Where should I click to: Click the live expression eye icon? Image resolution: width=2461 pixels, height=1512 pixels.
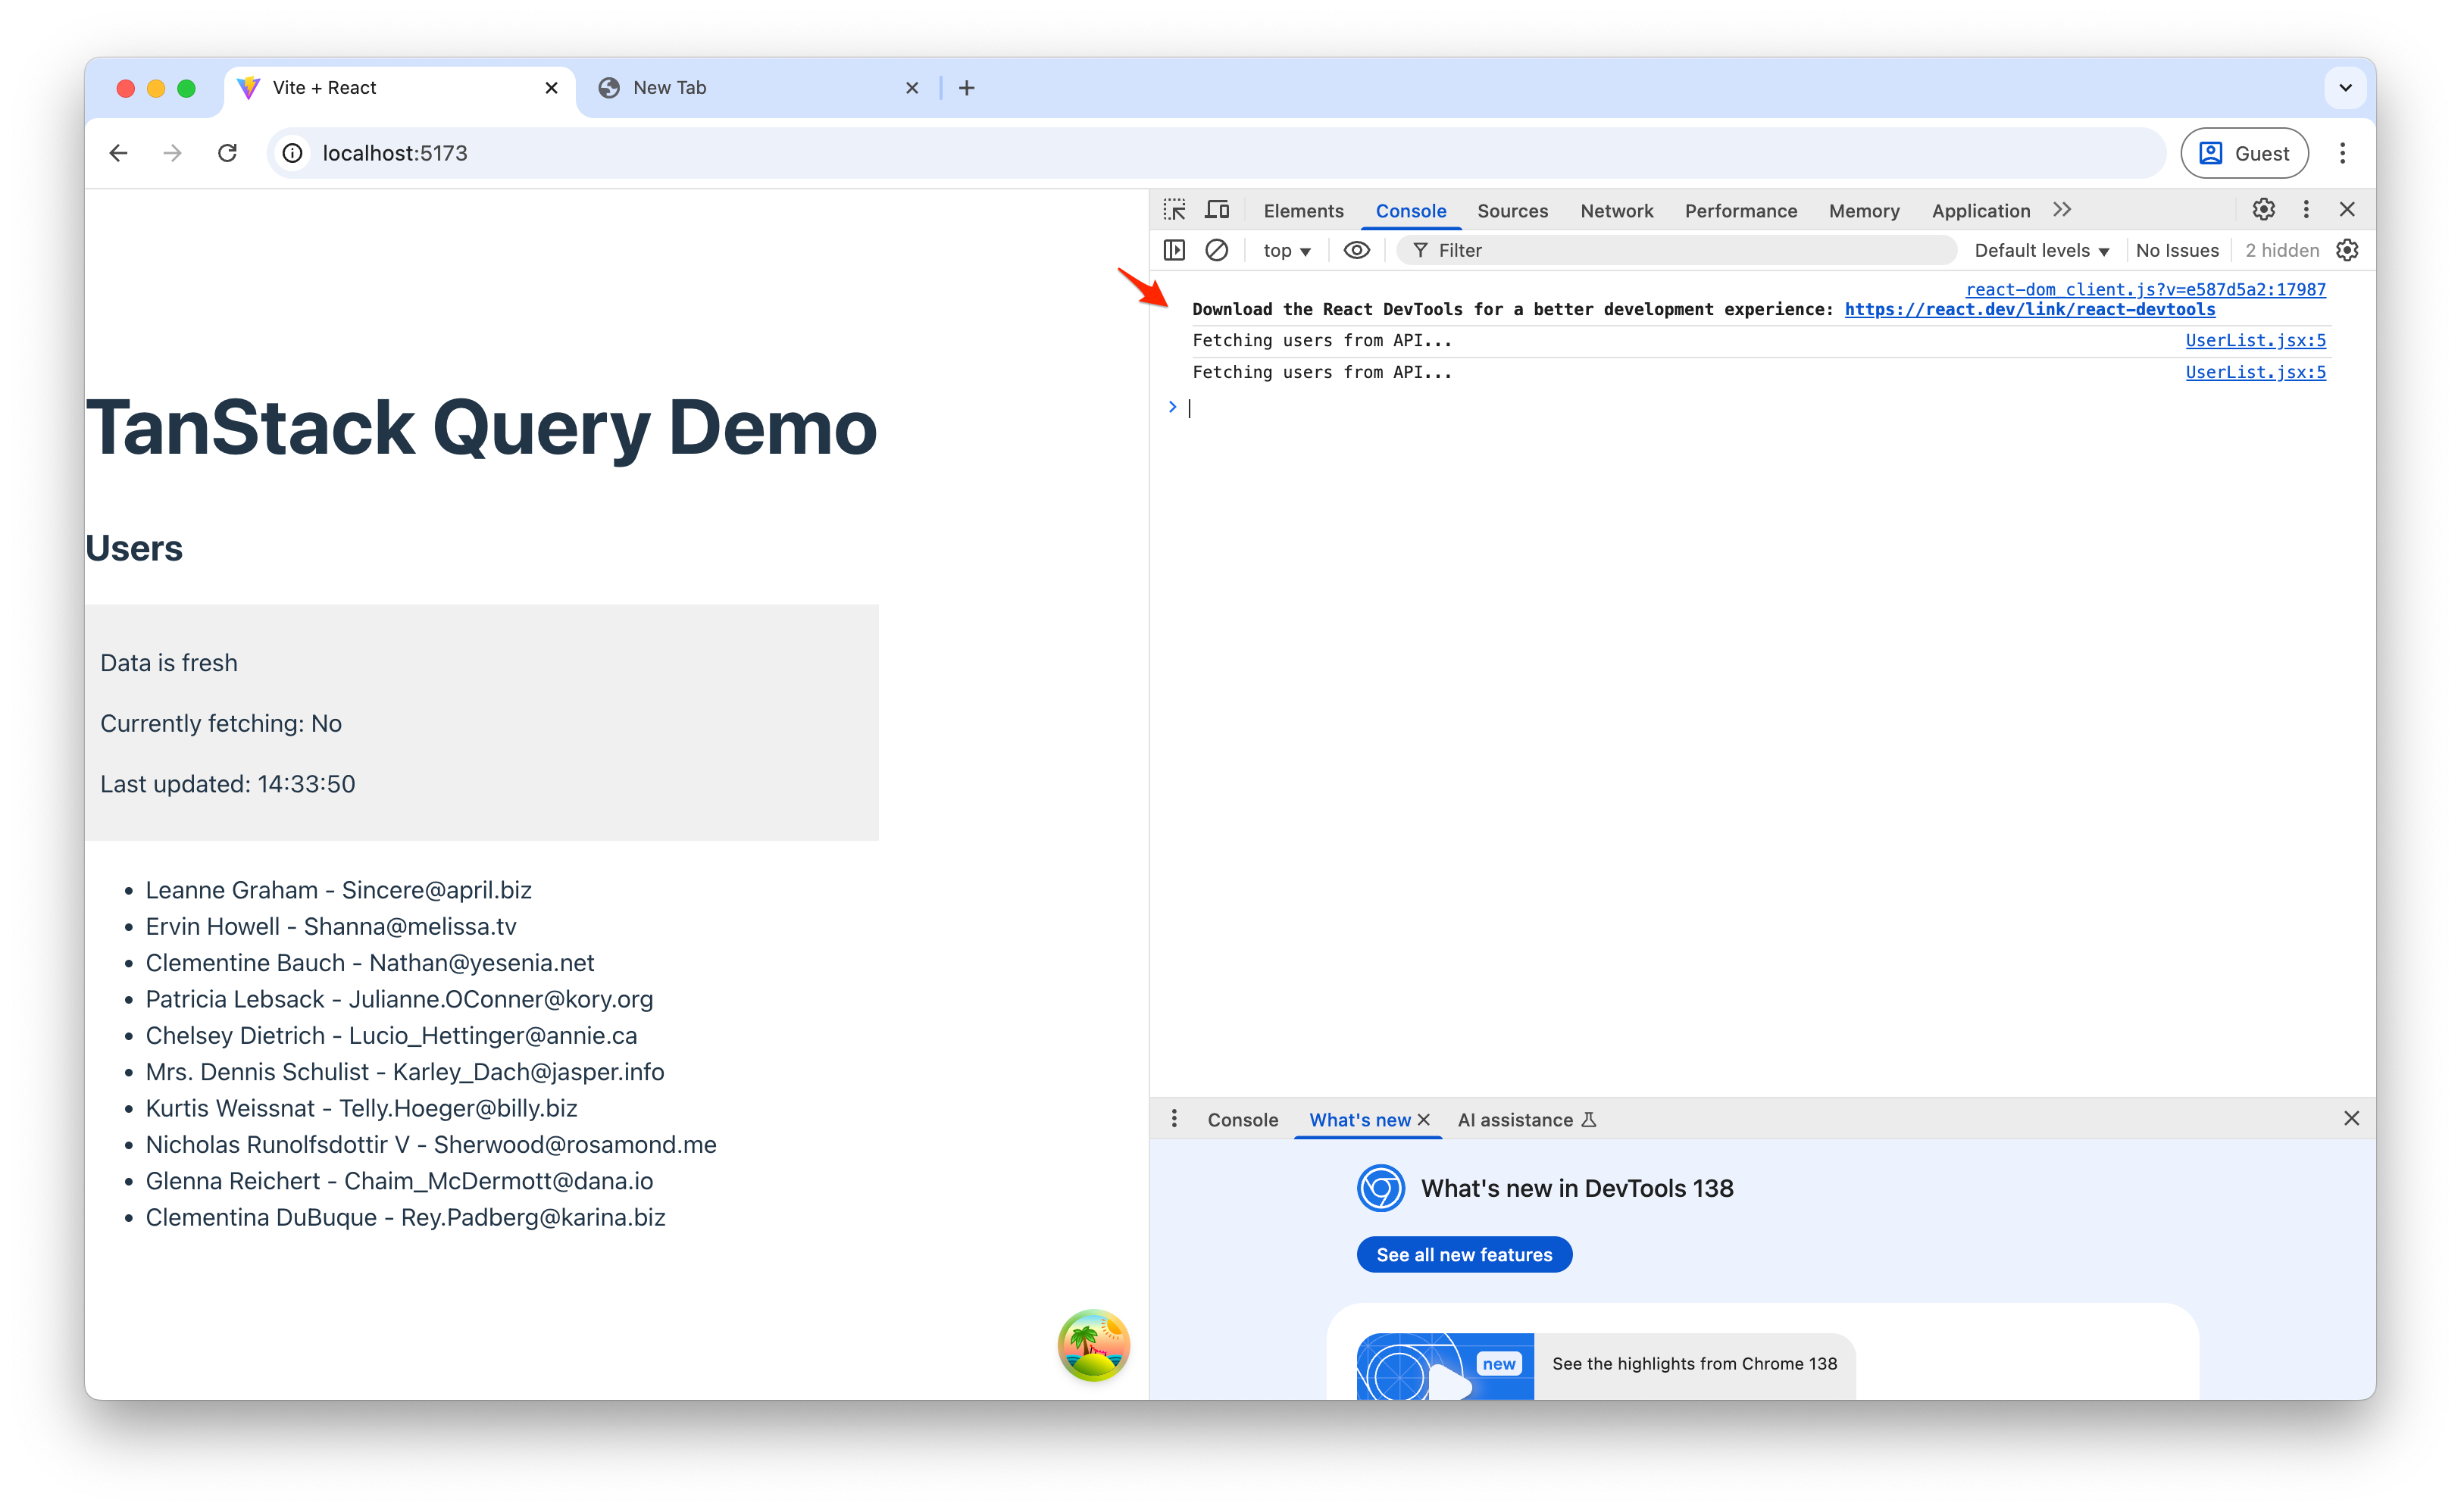(x=1356, y=250)
